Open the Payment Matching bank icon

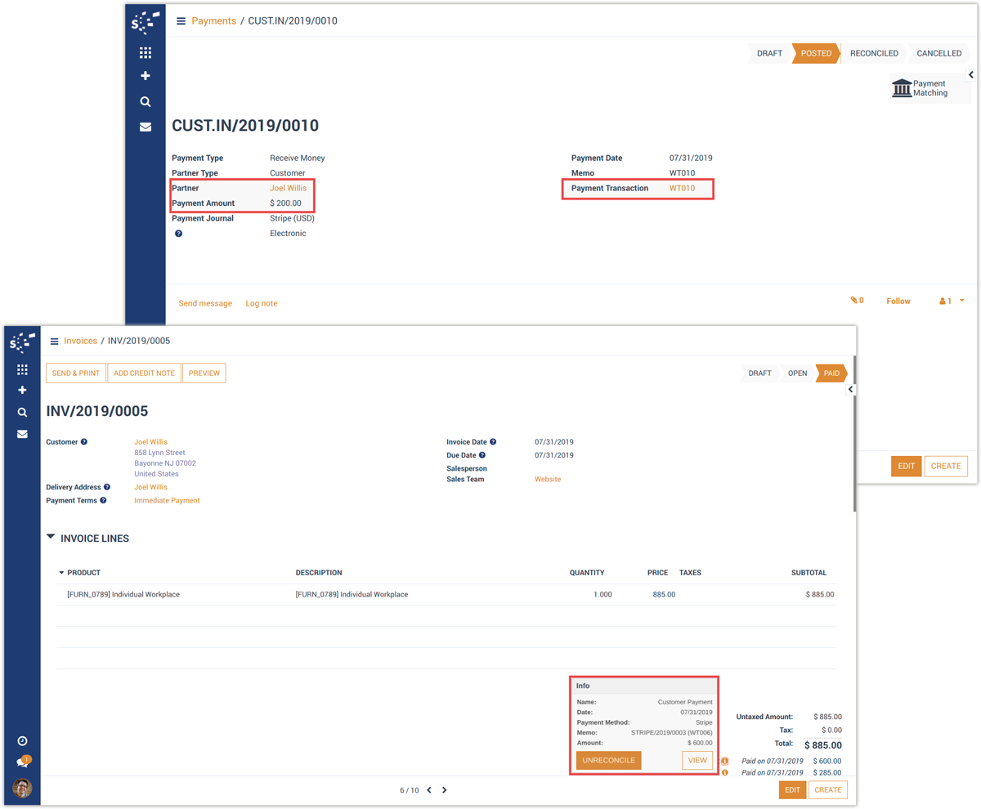point(902,88)
